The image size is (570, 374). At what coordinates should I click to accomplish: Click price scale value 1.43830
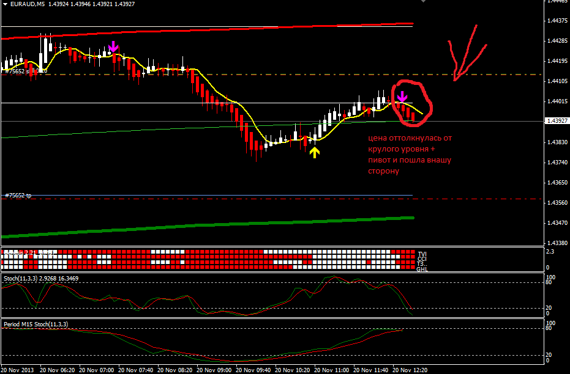(x=557, y=142)
